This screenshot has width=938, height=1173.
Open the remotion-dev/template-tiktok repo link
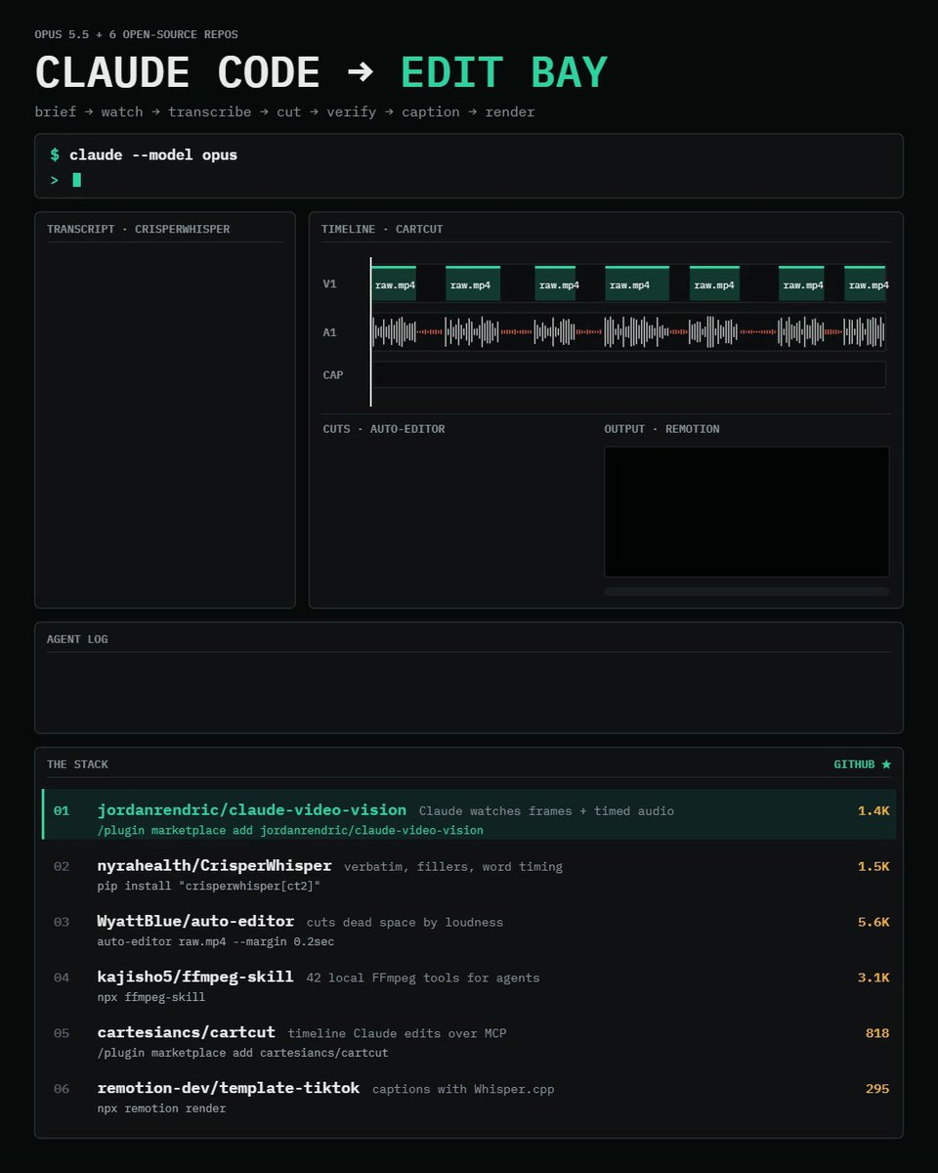coord(229,1089)
